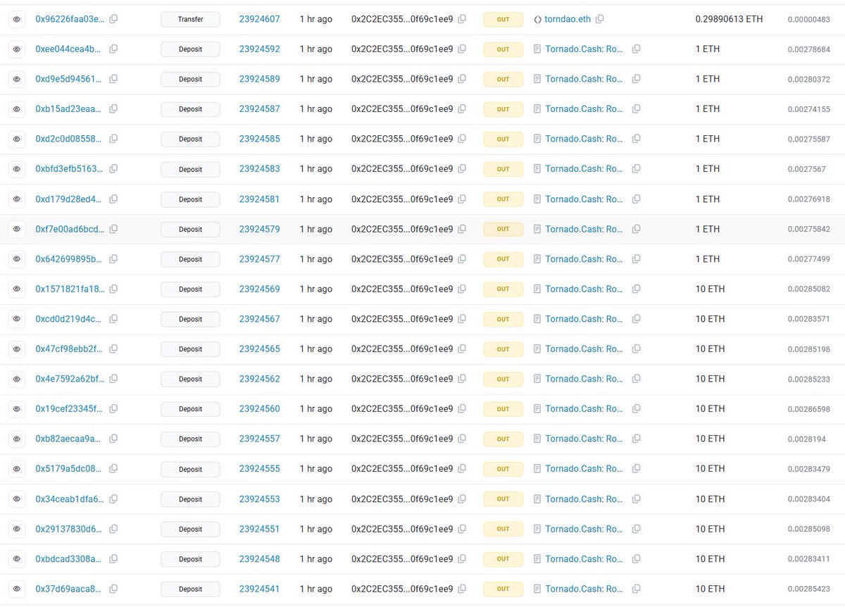Preview transaction 0x37d69aaca8 with eye icon
Image resolution: width=845 pixels, height=607 pixels.
point(17,589)
